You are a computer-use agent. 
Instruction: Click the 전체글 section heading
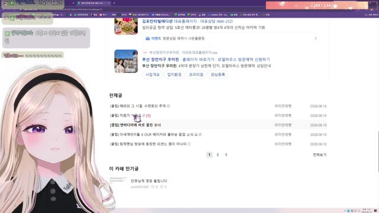[x=115, y=95]
